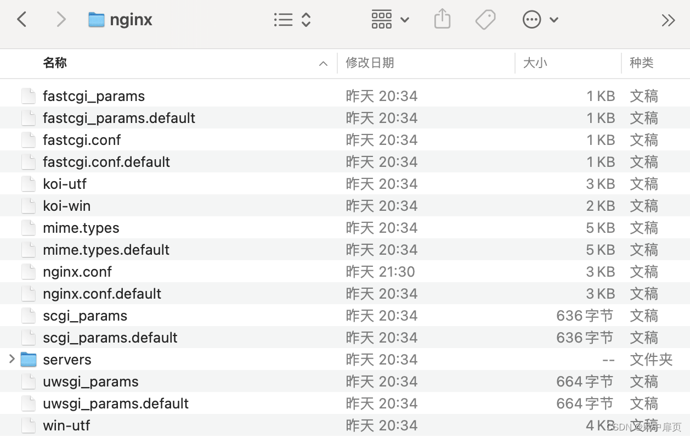Click the 名称 column header
The height and width of the screenshot is (437, 690).
click(55, 63)
